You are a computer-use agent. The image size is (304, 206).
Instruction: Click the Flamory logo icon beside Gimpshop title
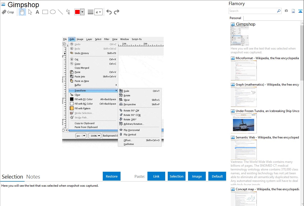pyautogui.click(x=3, y=4)
